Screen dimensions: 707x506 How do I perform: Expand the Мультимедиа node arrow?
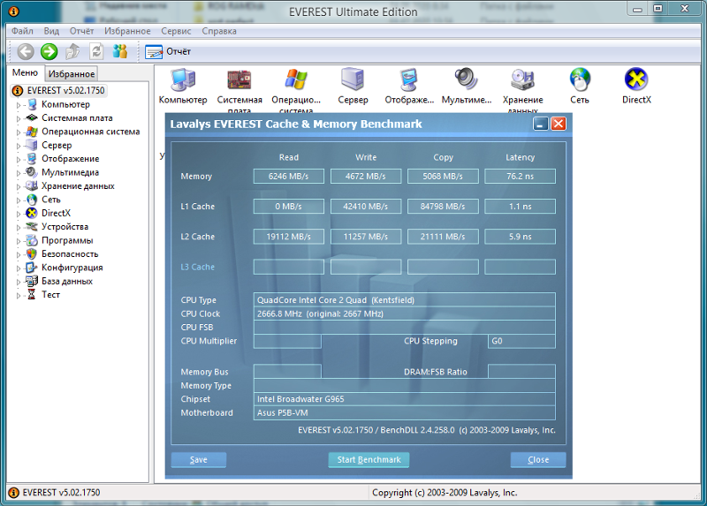[x=19, y=172]
